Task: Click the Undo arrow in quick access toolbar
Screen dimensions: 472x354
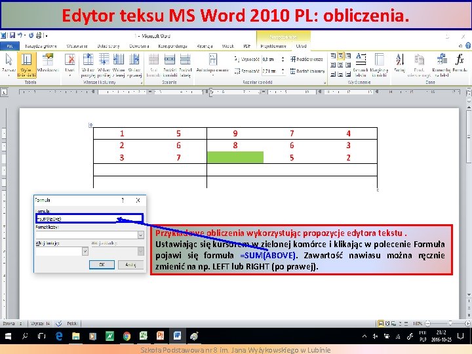Action: [x=20, y=35]
